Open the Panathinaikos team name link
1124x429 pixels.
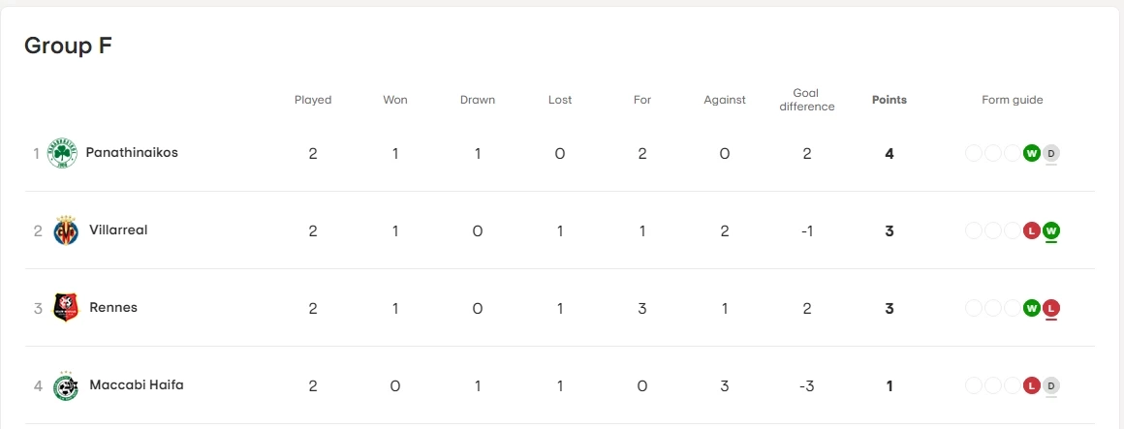(132, 153)
